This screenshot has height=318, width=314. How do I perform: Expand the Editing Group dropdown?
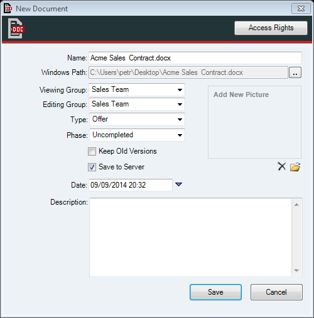(x=137, y=104)
